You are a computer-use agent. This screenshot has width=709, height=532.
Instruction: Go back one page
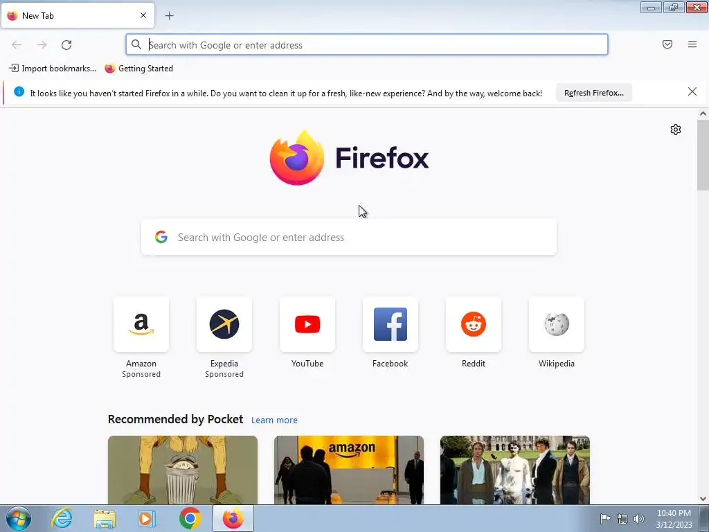click(17, 45)
